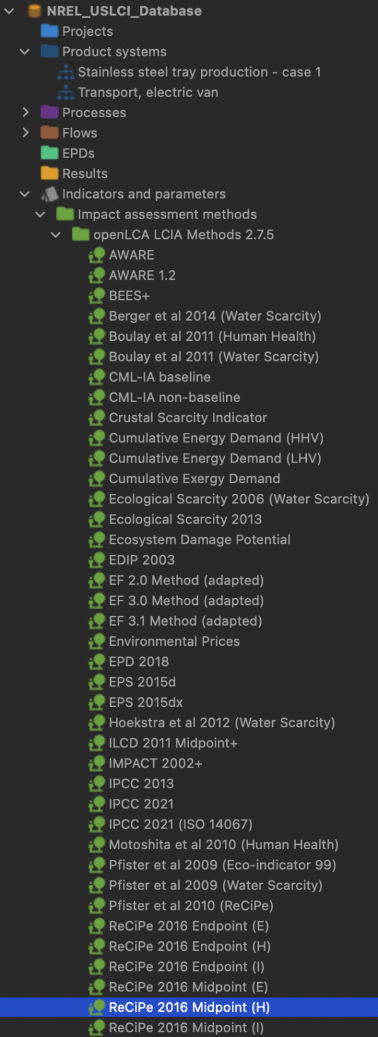This screenshot has height=1037, width=378.
Task: Expand the Processes folder
Action: 25,112
